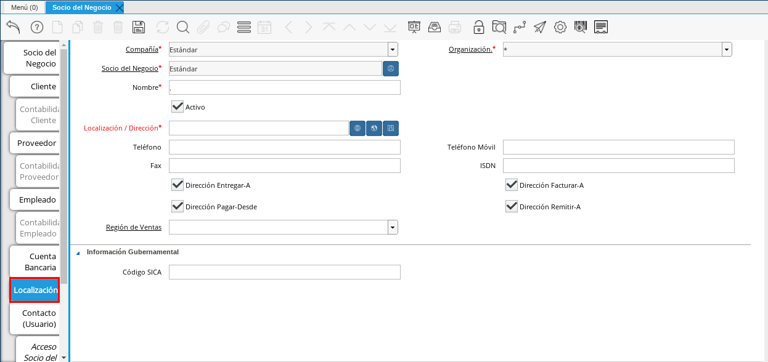Screen dimensions: 768x362
Task: Create a new record icon
Action: point(57,27)
